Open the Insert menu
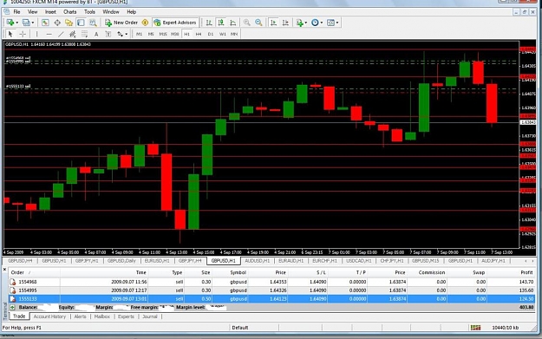542x339 pixels. (x=50, y=12)
